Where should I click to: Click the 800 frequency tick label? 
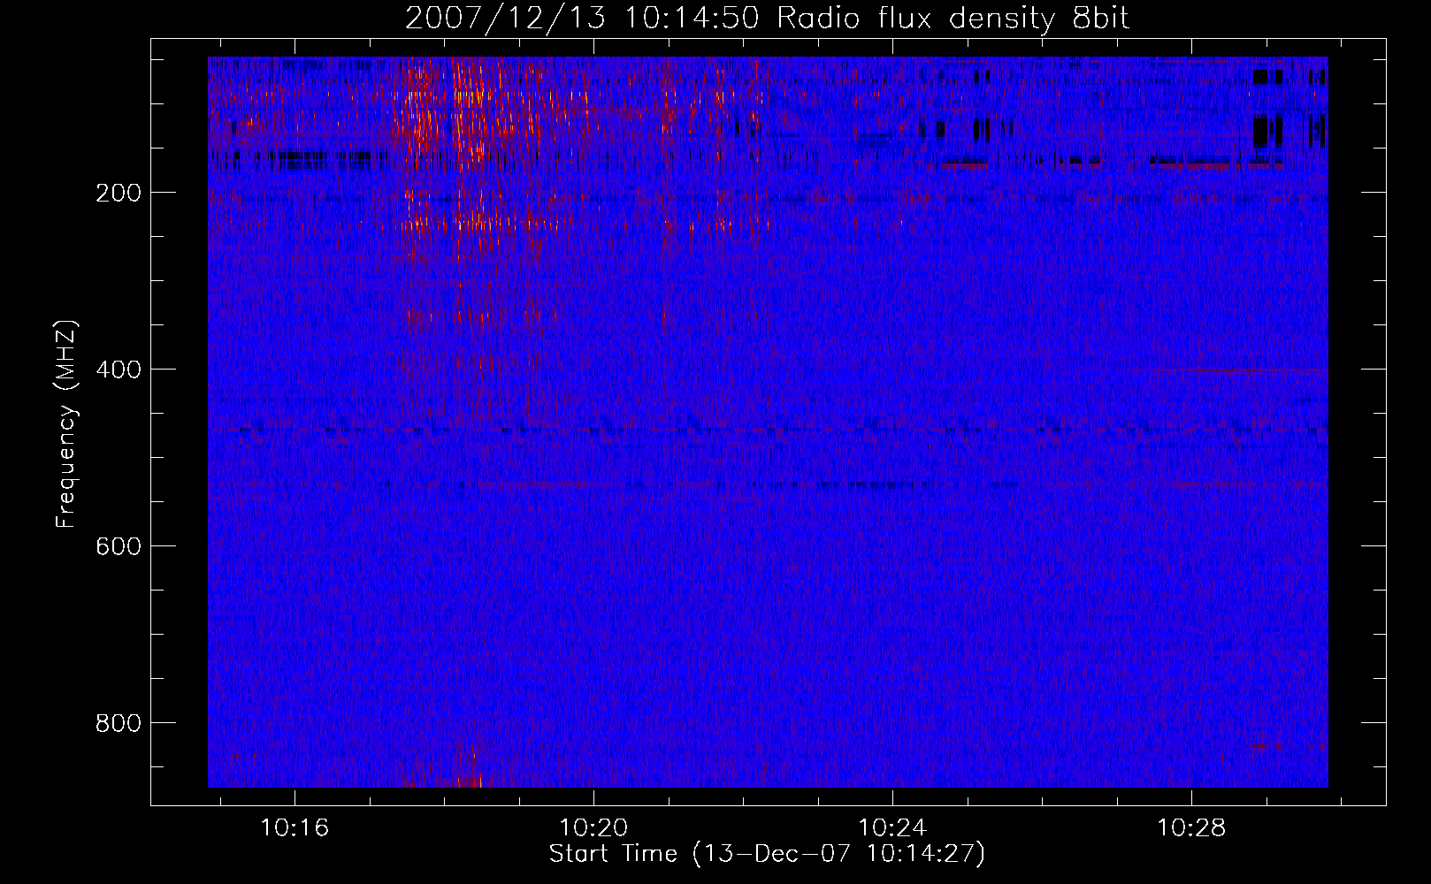coord(119,723)
